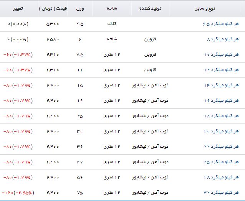Open the هر کیلو میلگرد ۲۲ link
The image size is (245, 201).
click(x=222, y=147)
